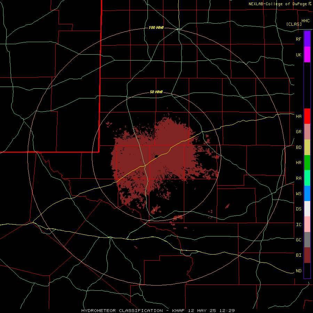
Task: Select the GC gray legend swatch
Action: tap(307, 240)
